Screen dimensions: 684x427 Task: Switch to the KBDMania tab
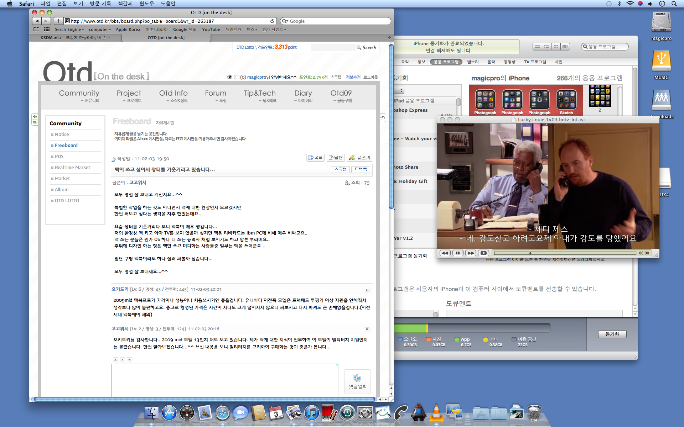tap(75, 37)
